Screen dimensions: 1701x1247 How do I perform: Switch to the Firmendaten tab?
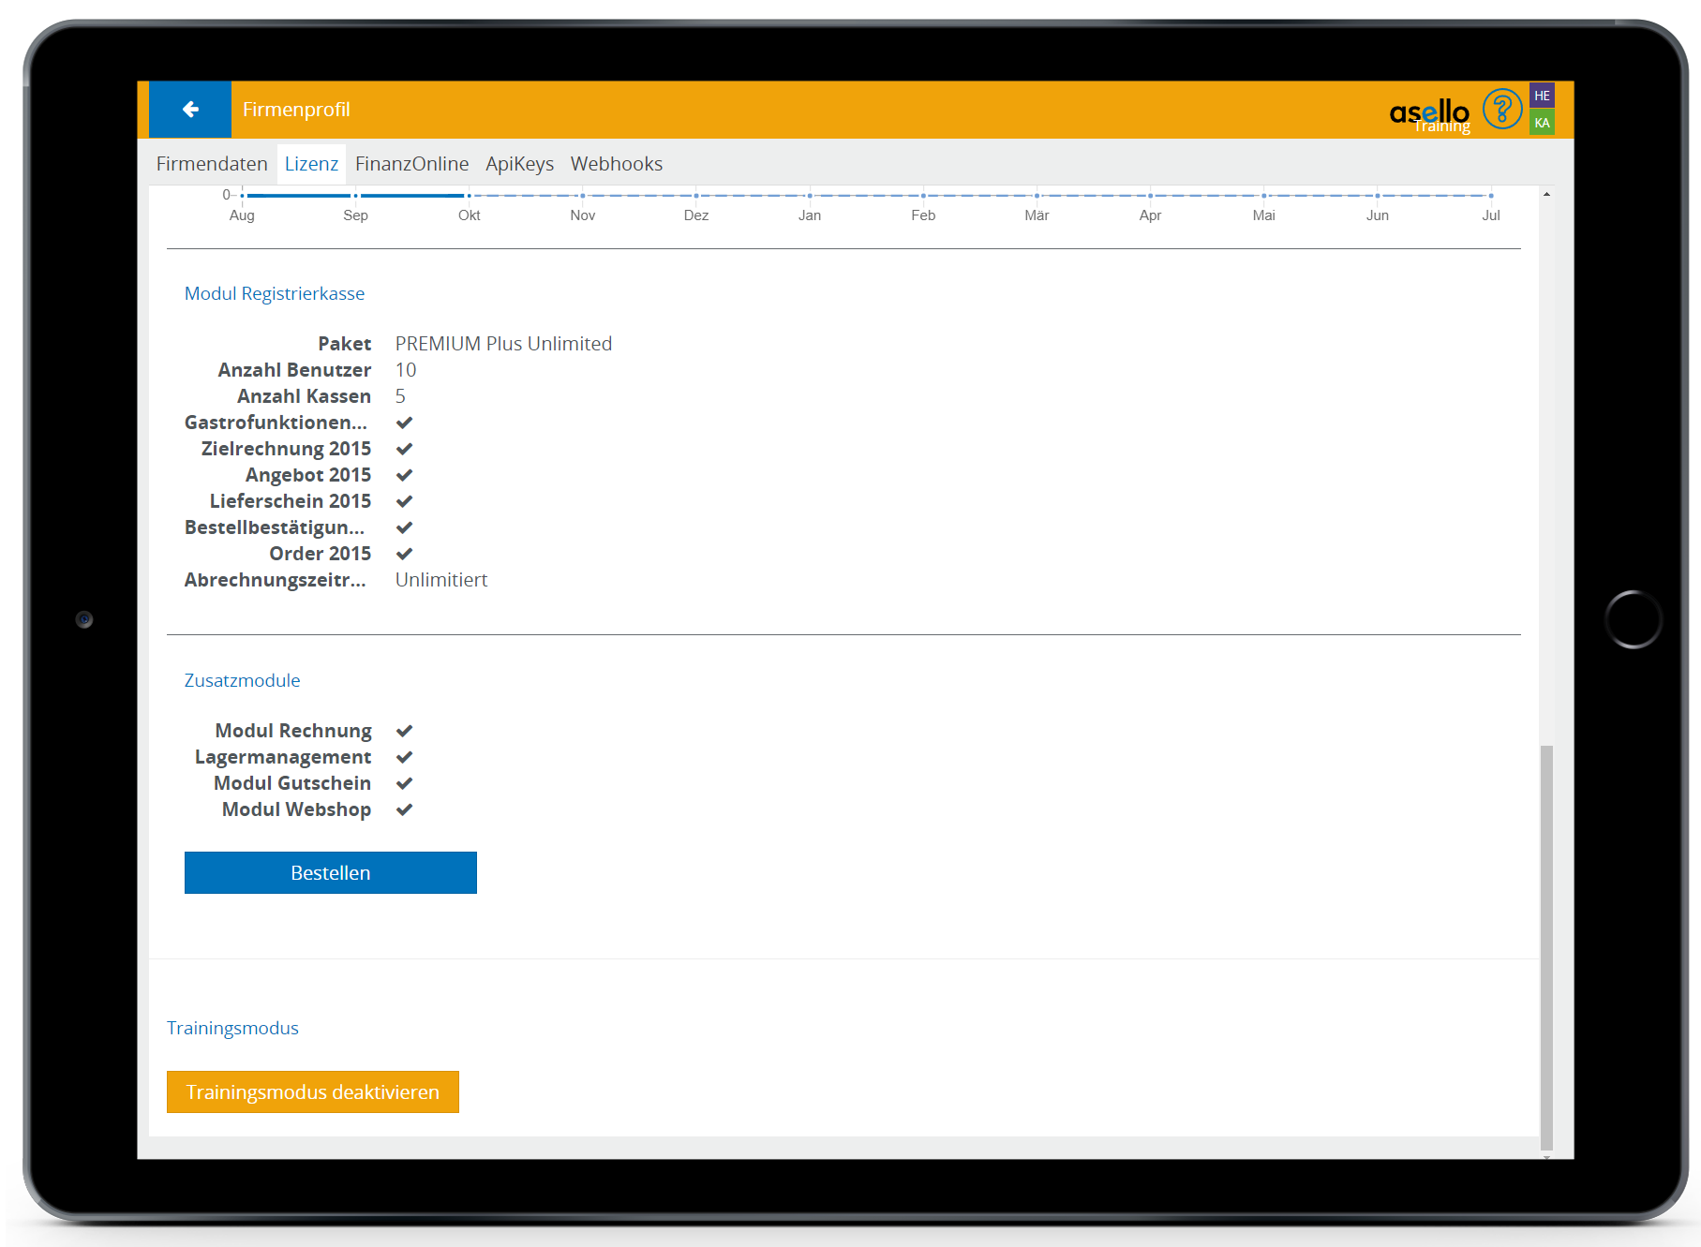tap(212, 164)
